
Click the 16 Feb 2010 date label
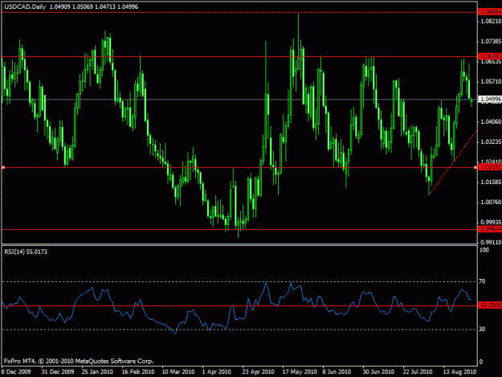(138, 372)
